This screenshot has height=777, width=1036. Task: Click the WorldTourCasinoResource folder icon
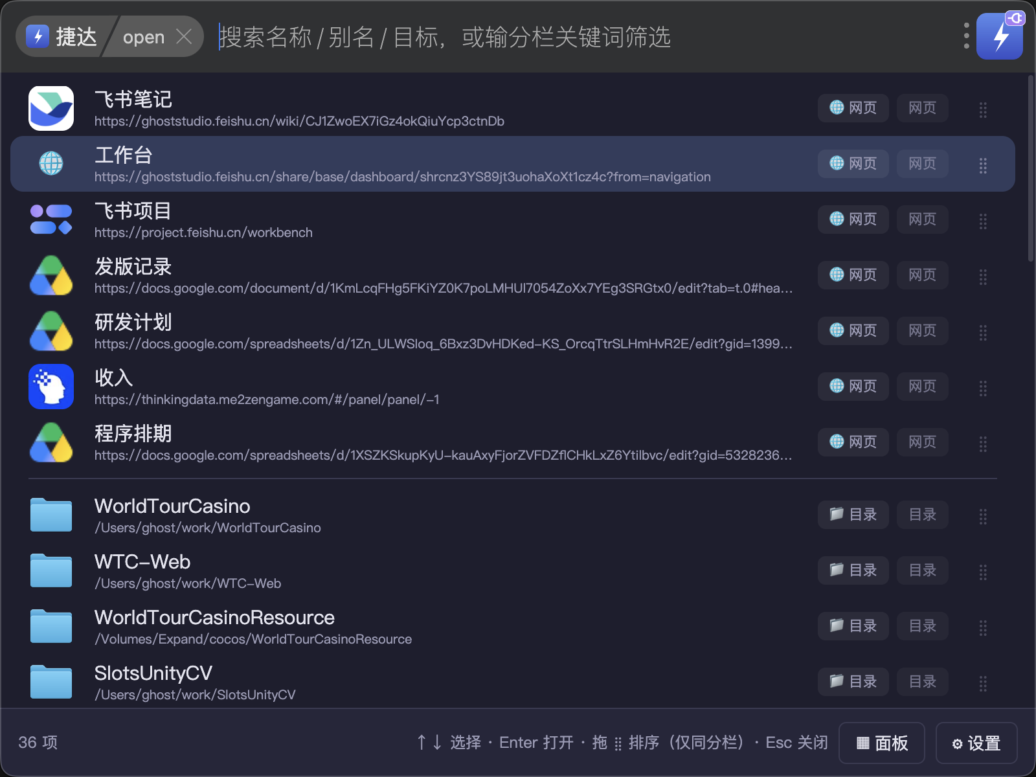(x=51, y=626)
